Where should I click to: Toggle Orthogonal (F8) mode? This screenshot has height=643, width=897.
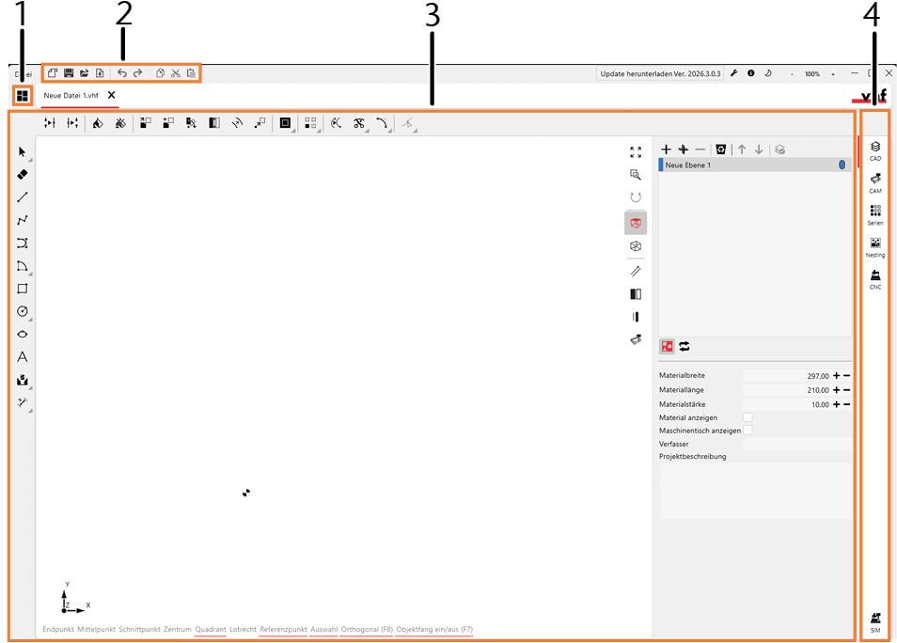pyautogui.click(x=367, y=629)
